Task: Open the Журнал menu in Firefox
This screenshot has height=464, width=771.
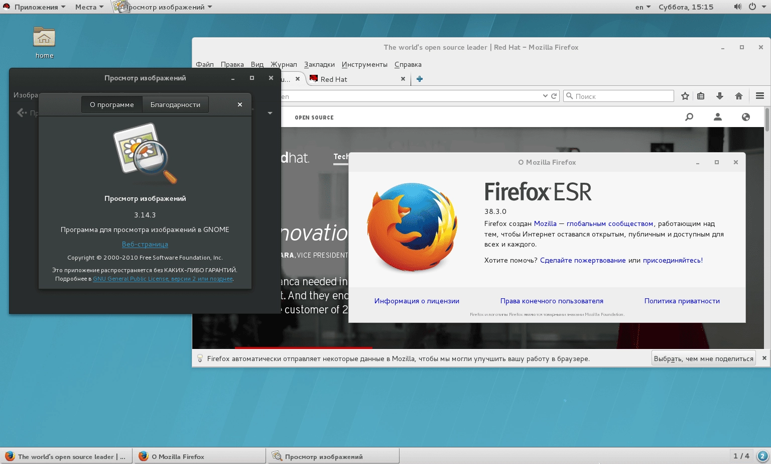Action: (x=284, y=64)
